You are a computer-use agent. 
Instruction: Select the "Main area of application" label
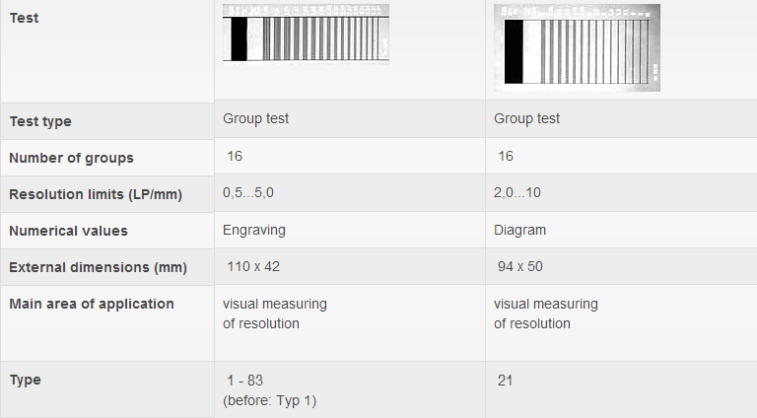point(92,304)
